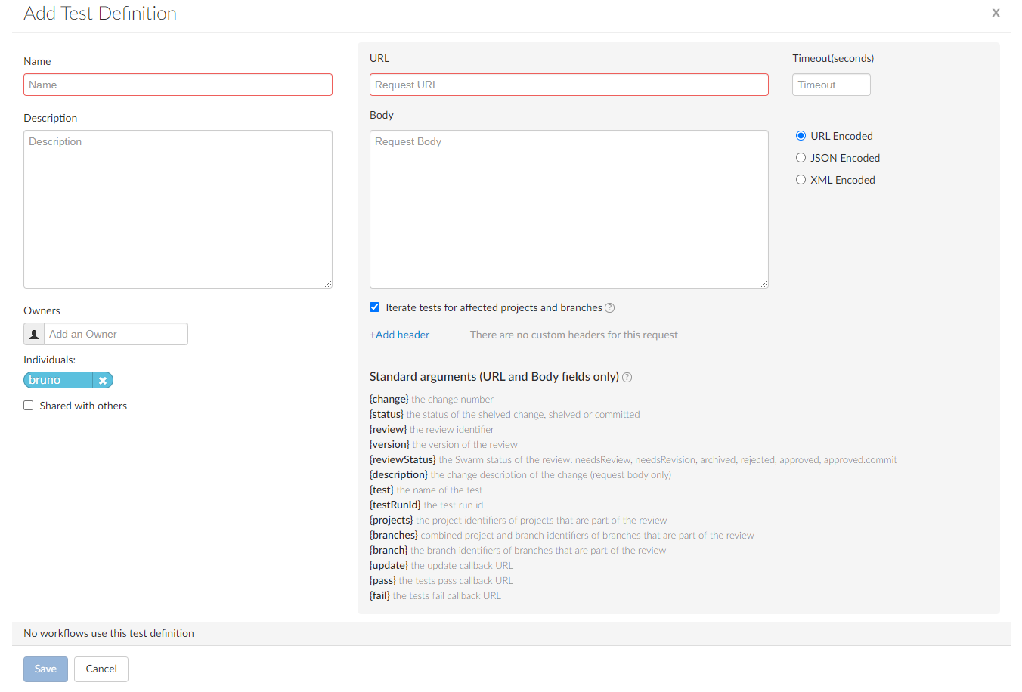The height and width of the screenshot is (692, 1022).
Task: Close the Add Test Definition dialog
Action: (x=996, y=12)
